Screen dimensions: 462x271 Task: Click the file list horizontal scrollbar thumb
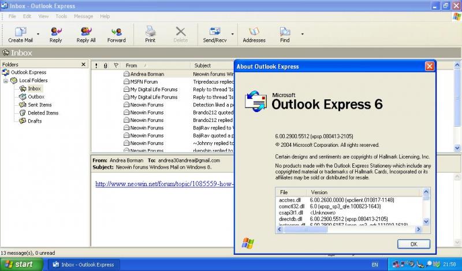305,229
